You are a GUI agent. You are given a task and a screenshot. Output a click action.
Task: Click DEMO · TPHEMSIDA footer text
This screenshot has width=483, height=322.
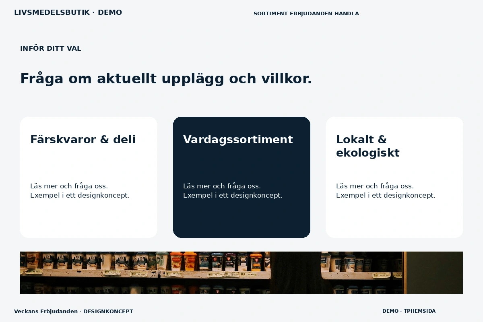tap(409, 311)
